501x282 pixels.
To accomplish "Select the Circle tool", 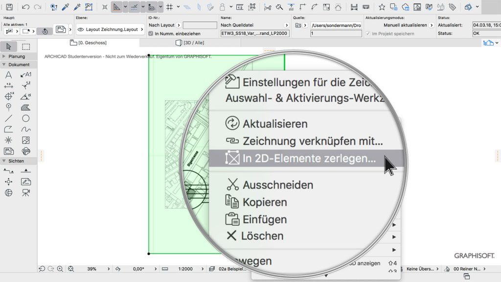I will [x=26, y=118].
